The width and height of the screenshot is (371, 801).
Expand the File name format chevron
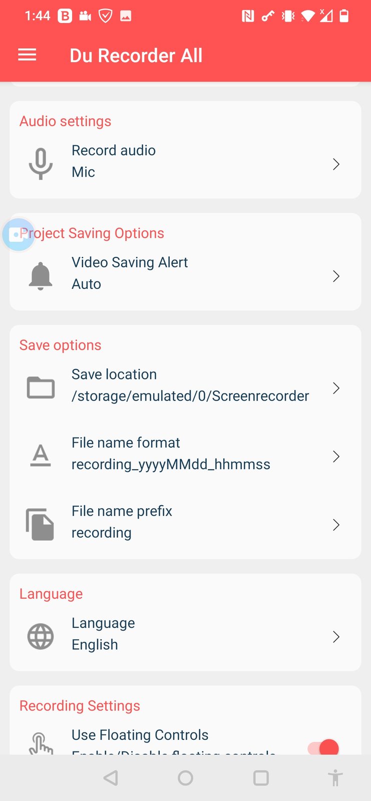click(336, 457)
